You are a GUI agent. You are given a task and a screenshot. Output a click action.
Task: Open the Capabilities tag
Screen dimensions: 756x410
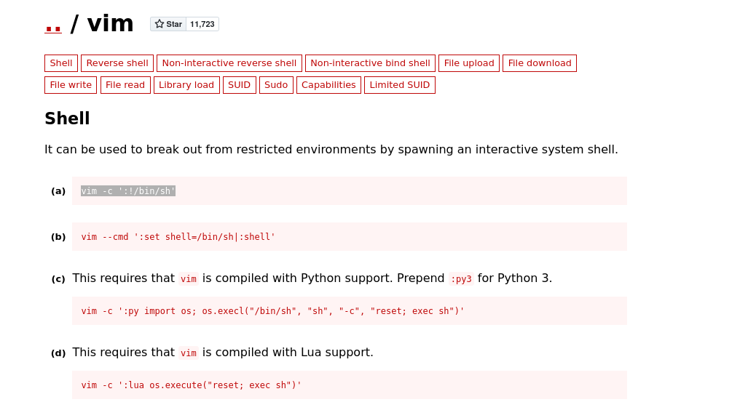328,85
